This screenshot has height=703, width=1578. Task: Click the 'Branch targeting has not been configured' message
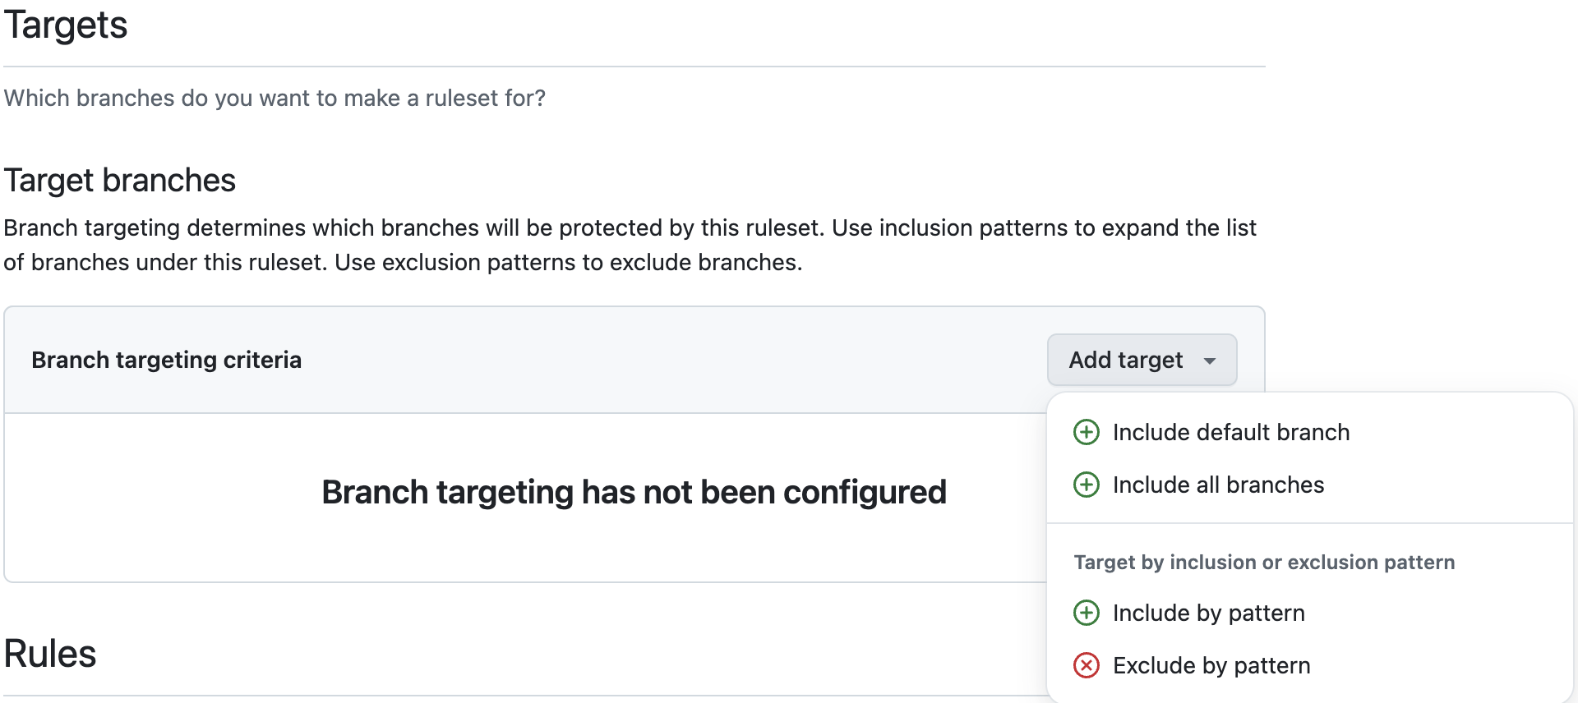coord(634,492)
